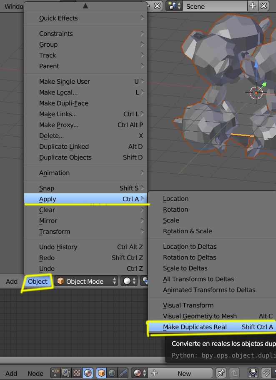Expand the Animation submenu

85,172
